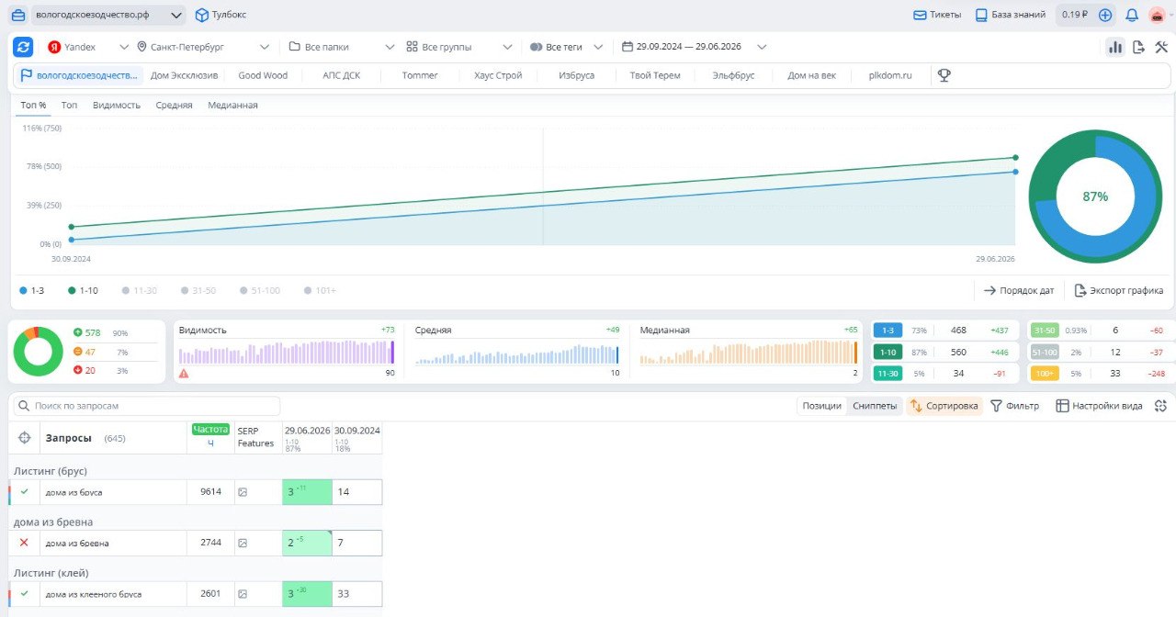Click frequency value 9614
This screenshot has height=617, width=1176.
click(210, 492)
